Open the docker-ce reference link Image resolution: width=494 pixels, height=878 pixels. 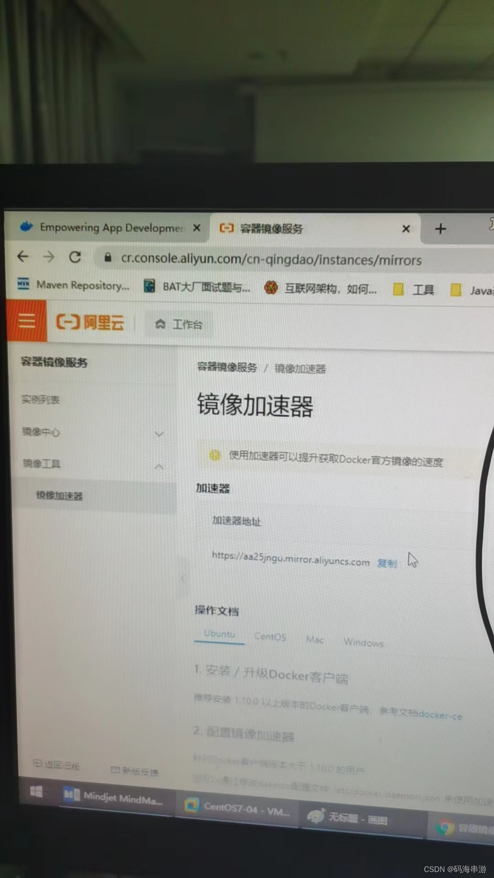click(440, 715)
